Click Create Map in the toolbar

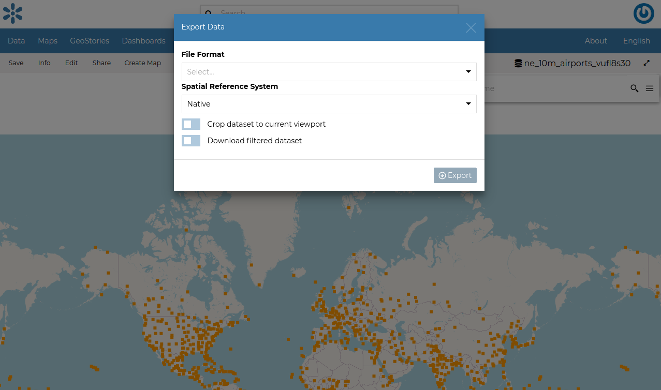142,63
